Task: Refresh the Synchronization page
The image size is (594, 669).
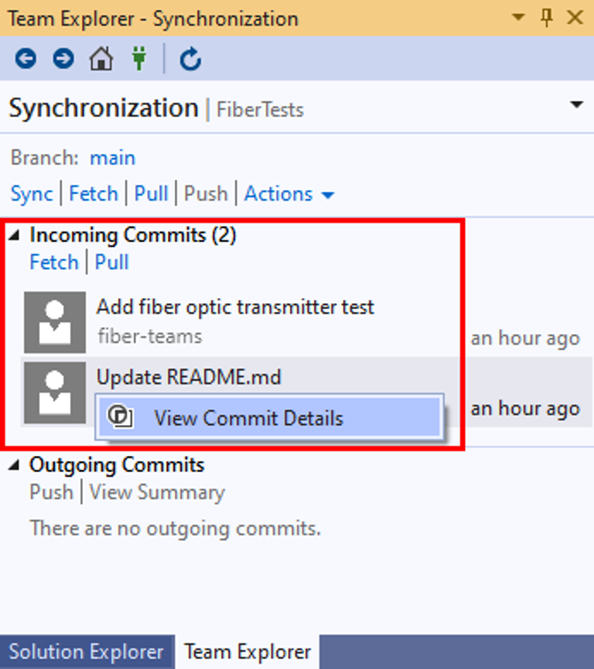Action: (190, 59)
